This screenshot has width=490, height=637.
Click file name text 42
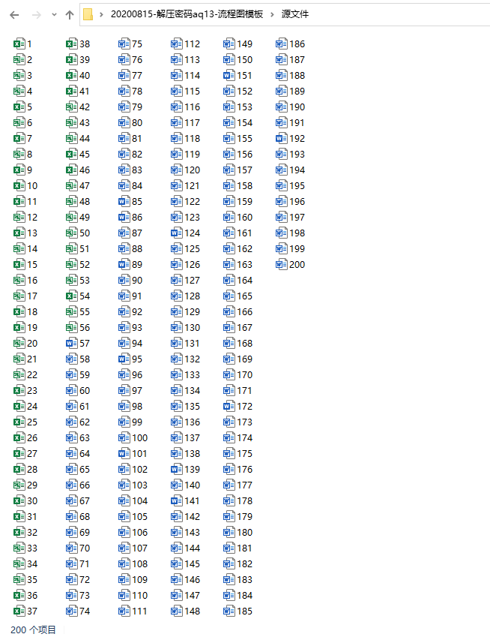point(85,107)
